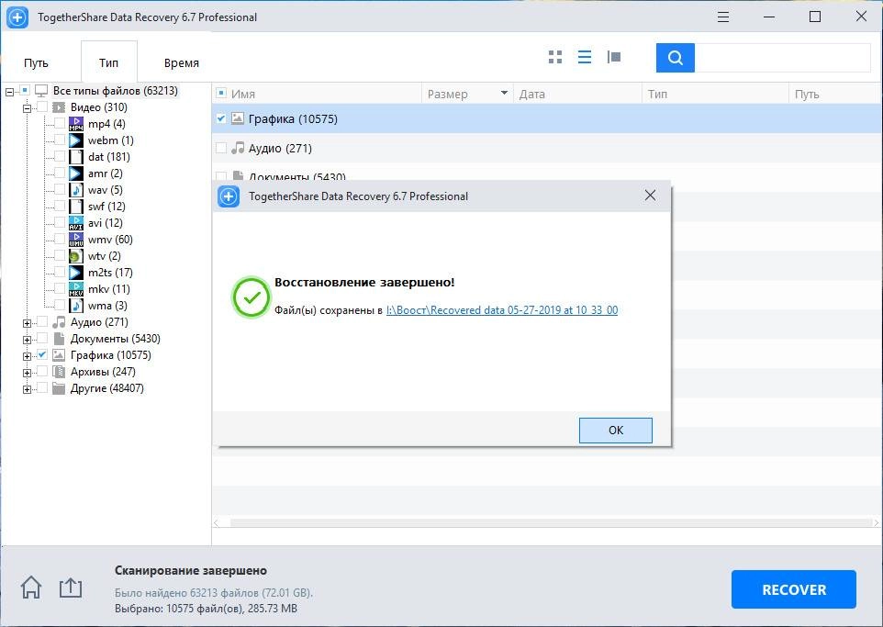883x627 pixels.
Task: Click the wtv file type icon
Action: click(x=76, y=256)
